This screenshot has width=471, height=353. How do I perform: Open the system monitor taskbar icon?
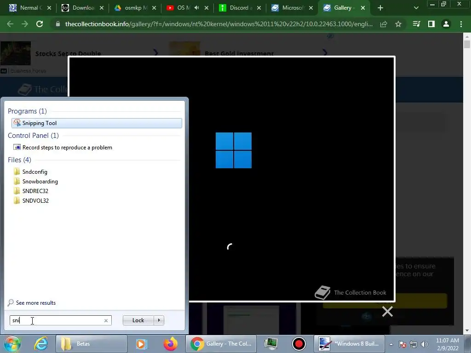click(x=270, y=344)
